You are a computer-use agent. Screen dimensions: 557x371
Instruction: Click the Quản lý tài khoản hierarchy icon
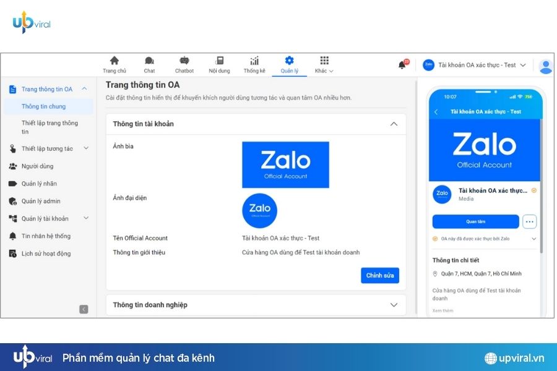(12, 219)
